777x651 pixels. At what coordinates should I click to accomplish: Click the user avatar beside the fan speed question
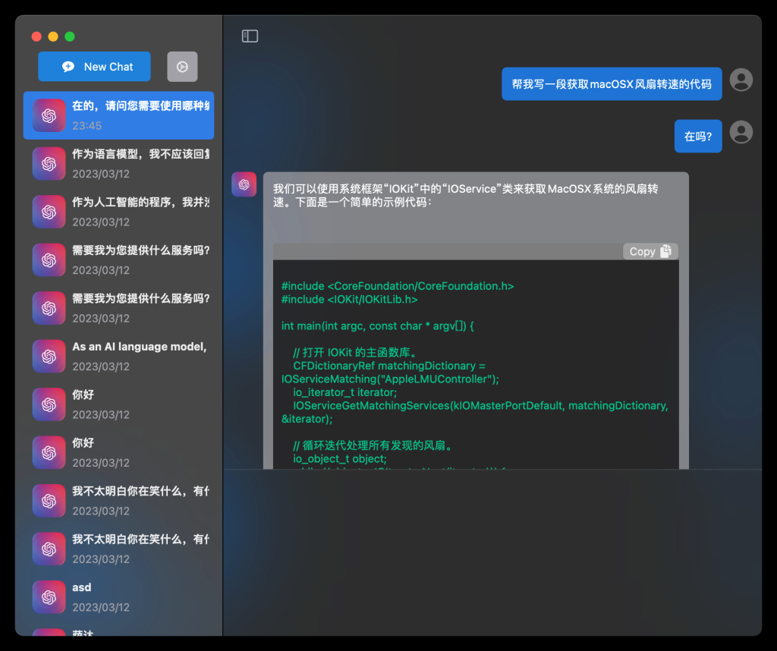pos(741,80)
